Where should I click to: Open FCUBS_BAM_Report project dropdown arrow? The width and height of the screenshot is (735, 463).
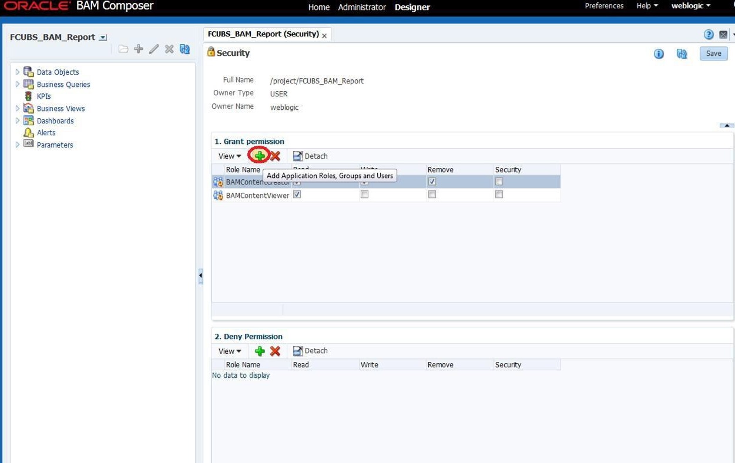(x=103, y=38)
